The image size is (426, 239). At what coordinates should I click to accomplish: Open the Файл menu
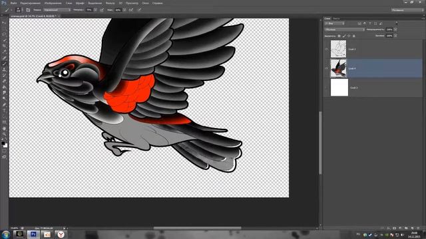(x=13, y=3)
